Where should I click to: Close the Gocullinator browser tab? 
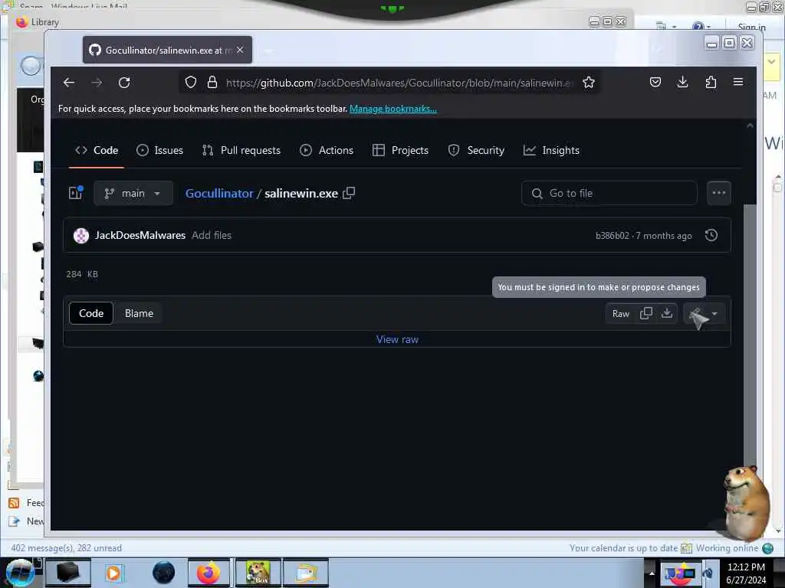click(x=240, y=50)
